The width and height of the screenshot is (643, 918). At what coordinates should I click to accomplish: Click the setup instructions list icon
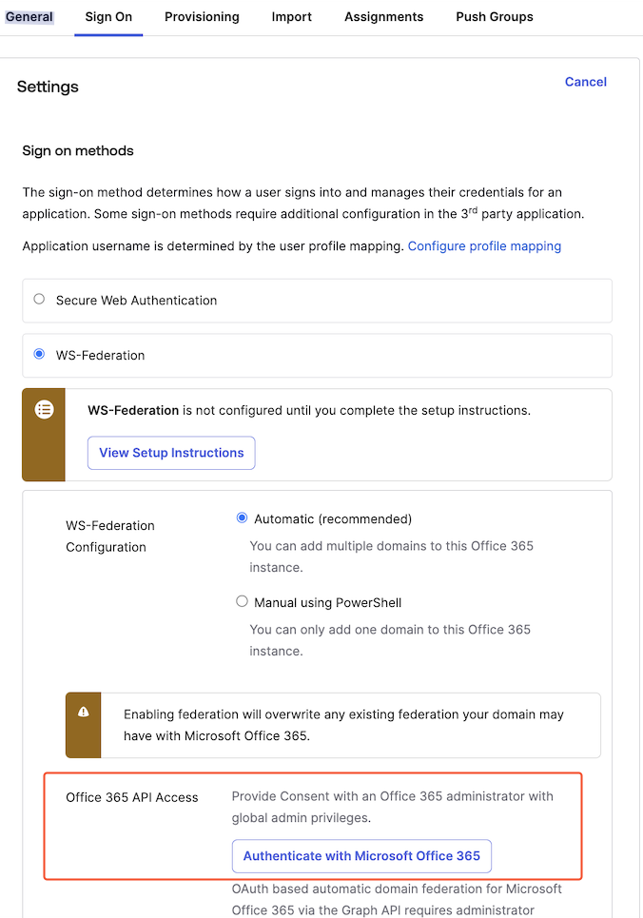point(43,409)
